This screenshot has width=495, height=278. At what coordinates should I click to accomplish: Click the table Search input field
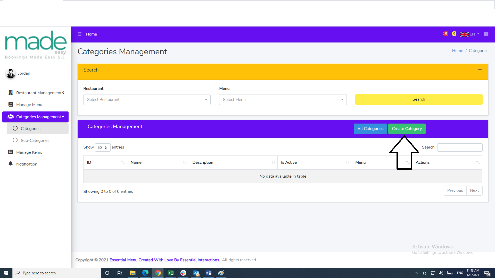coord(460,147)
